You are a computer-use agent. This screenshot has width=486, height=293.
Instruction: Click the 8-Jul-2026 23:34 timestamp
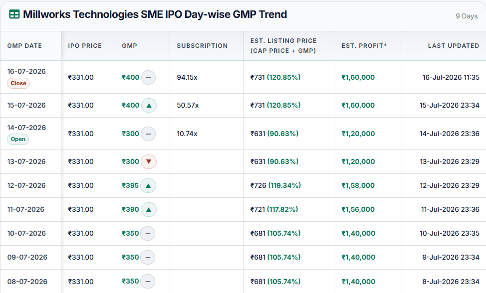coord(451,282)
